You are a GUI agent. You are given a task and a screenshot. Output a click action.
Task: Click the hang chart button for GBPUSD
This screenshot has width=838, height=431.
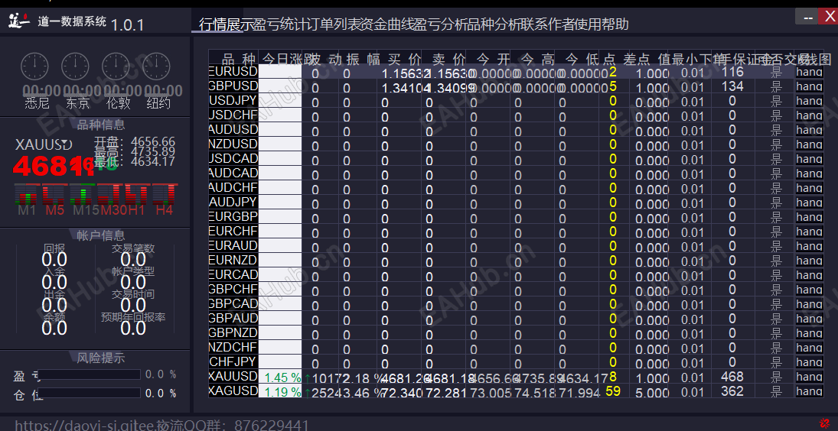click(809, 86)
